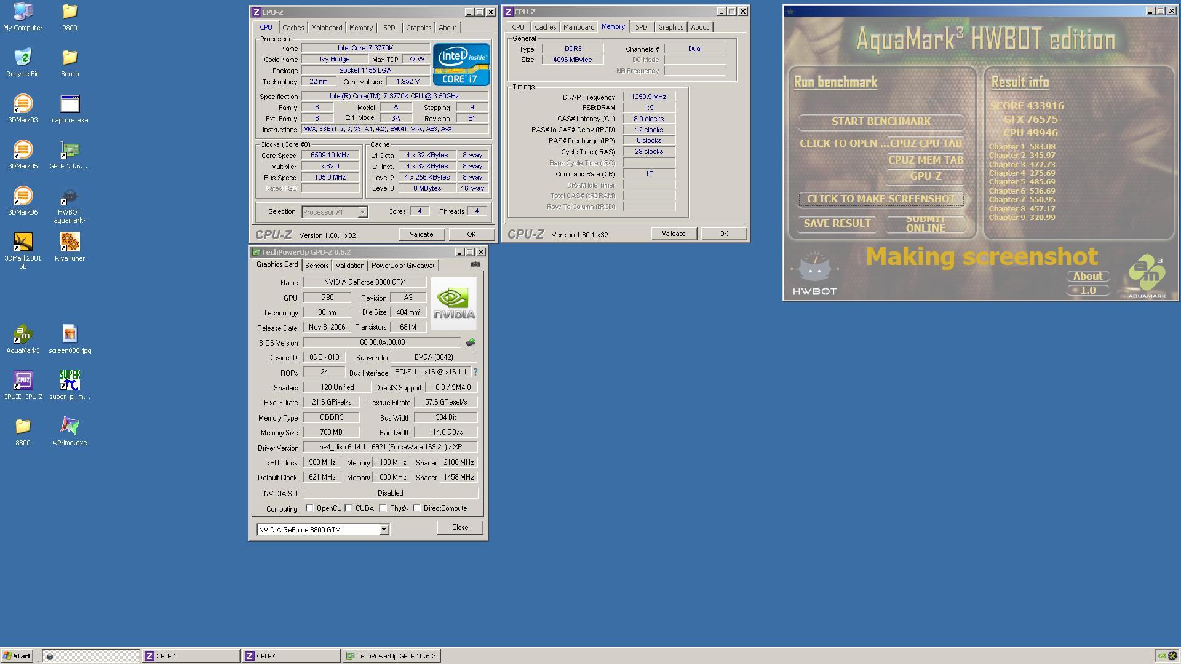Open My Computer desktop icon

[x=23, y=17]
